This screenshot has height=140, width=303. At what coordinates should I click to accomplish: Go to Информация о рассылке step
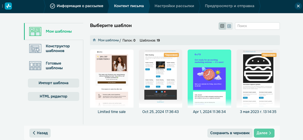[77, 6]
